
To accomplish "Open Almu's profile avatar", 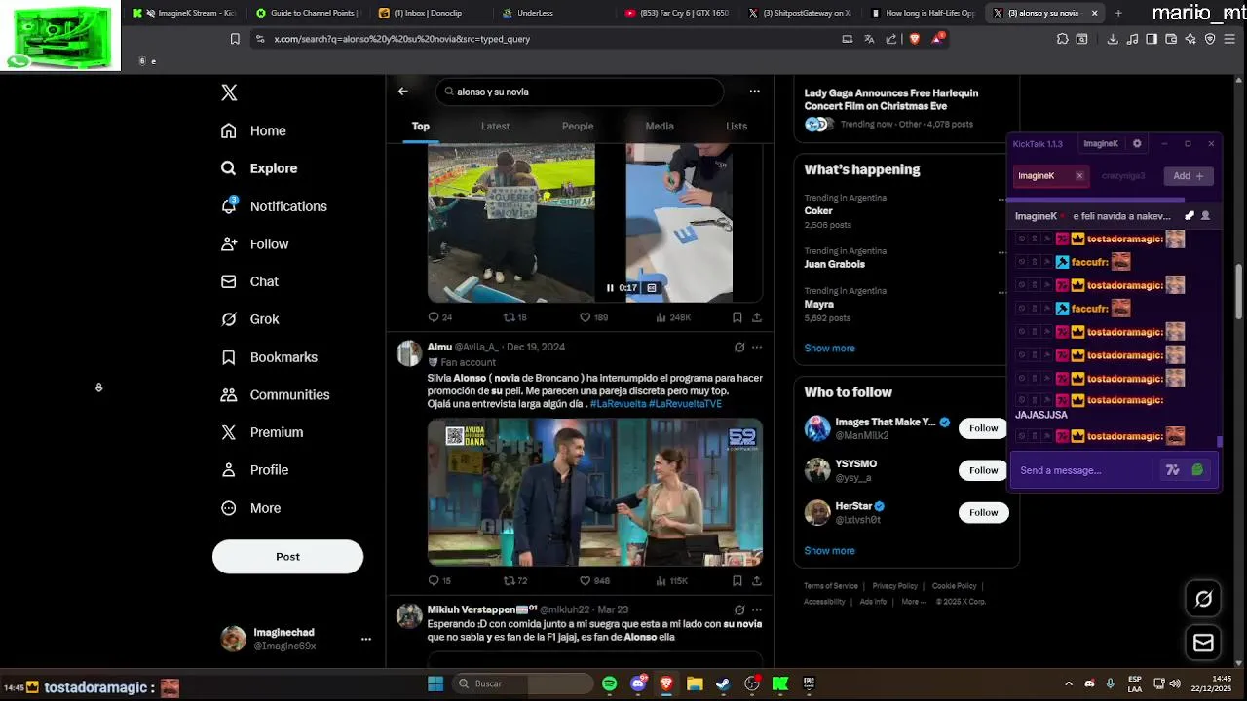I will 409,352.
